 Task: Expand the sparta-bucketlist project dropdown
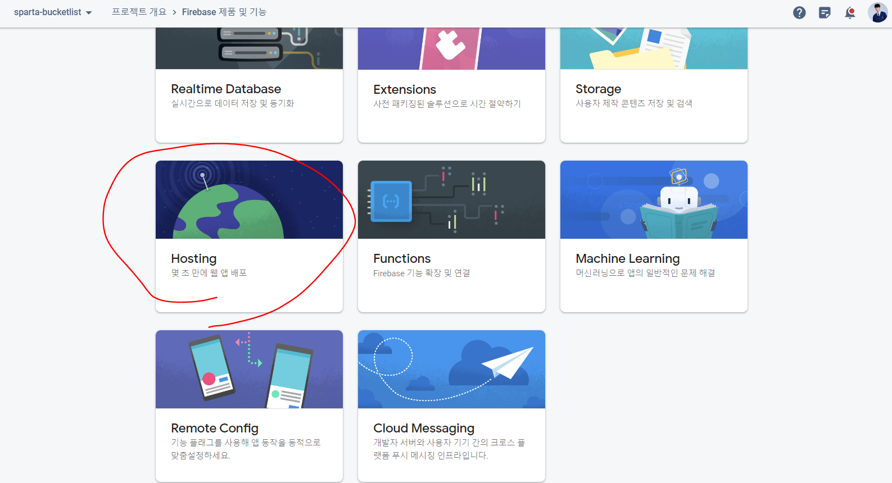53,12
